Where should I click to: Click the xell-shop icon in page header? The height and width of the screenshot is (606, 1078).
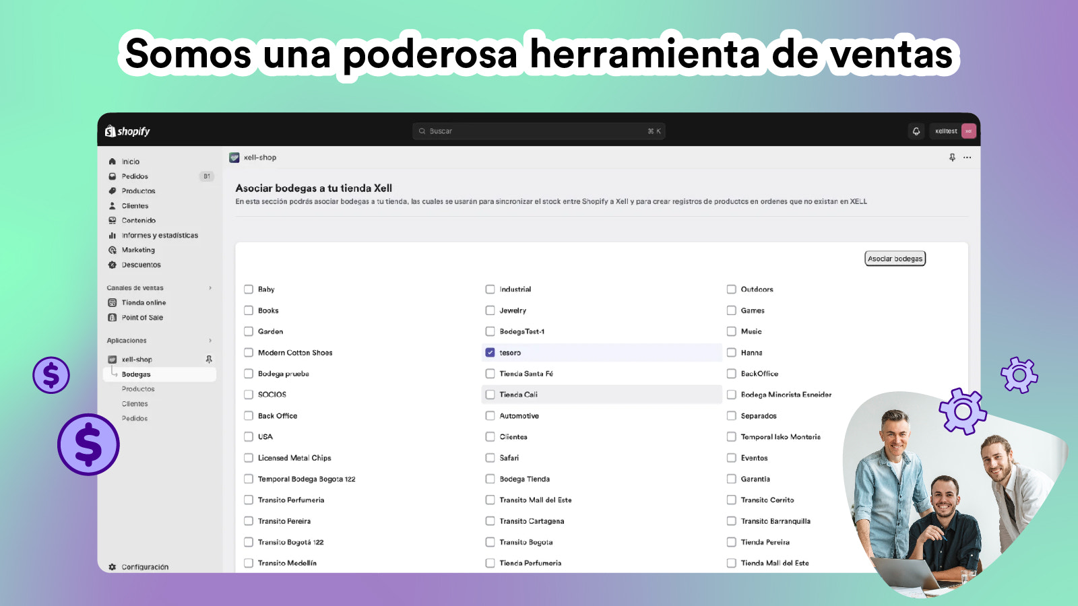pos(234,158)
